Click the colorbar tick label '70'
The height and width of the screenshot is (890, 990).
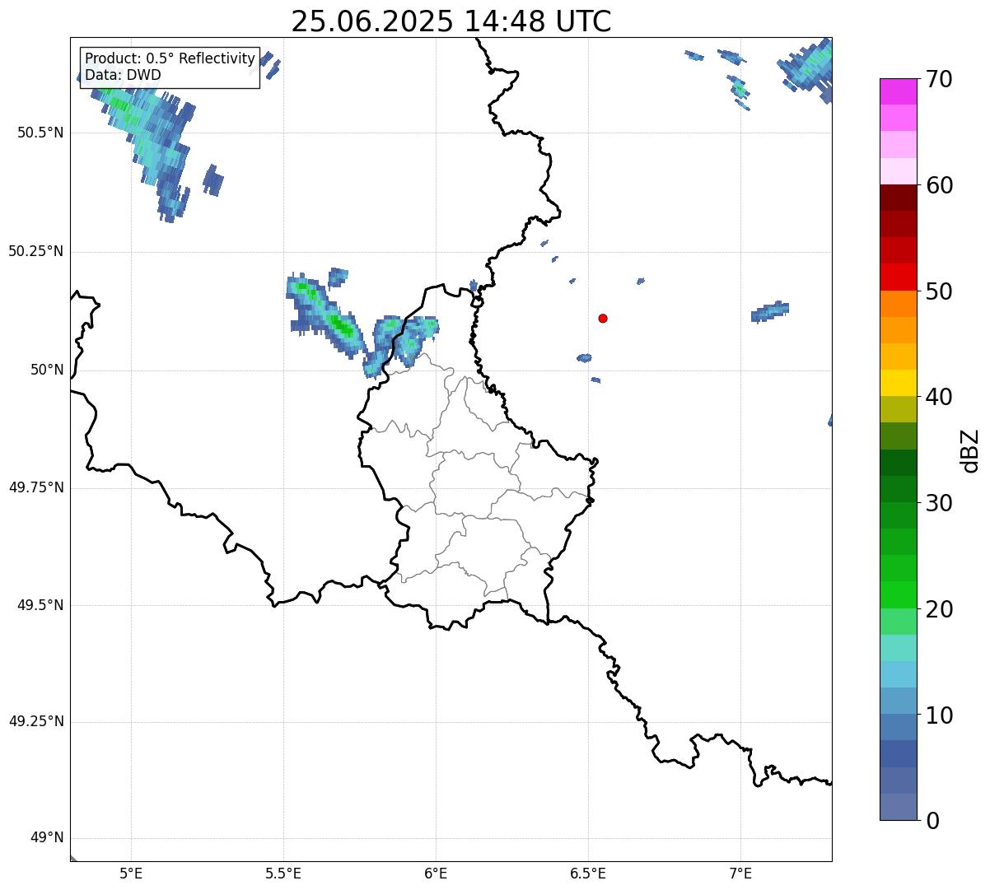pos(939,80)
